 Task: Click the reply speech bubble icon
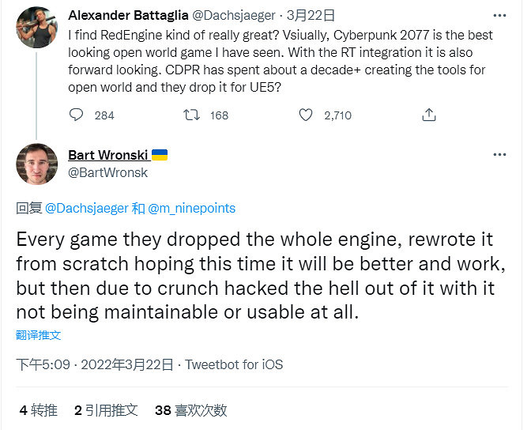77,115
